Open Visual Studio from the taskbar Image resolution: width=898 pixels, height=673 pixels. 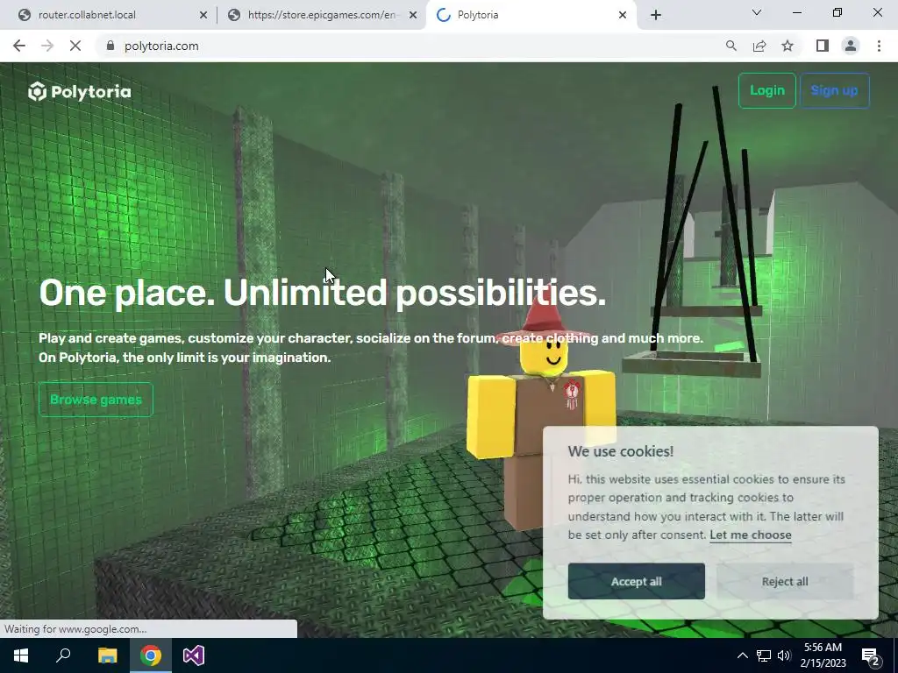[x=194, y=655]
